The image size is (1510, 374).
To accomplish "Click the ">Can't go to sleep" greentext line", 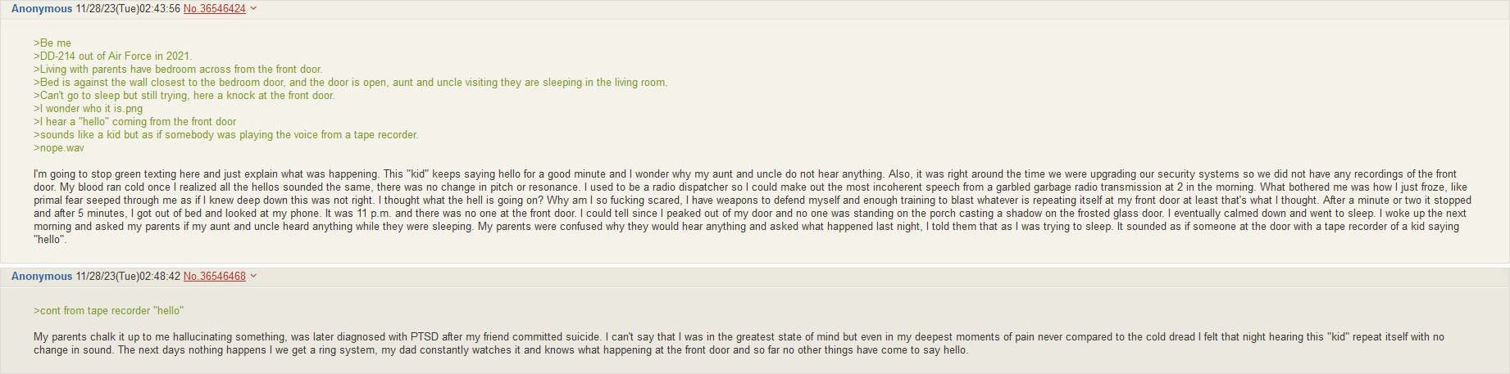I will coord(184,96).
